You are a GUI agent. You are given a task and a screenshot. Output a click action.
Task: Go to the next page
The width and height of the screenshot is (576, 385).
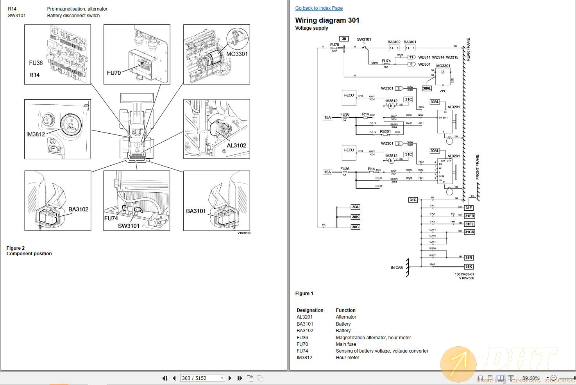tap(230, 378)
